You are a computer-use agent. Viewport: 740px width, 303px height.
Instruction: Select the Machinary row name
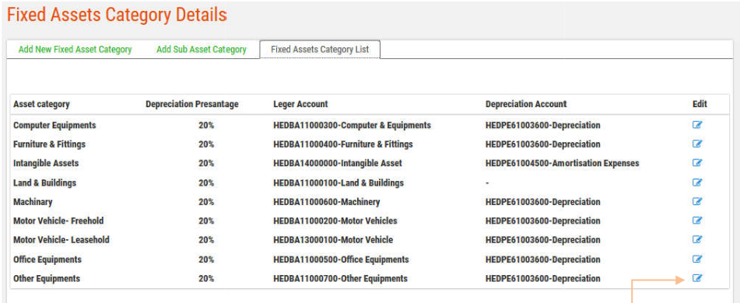click(x=33, y=202)
